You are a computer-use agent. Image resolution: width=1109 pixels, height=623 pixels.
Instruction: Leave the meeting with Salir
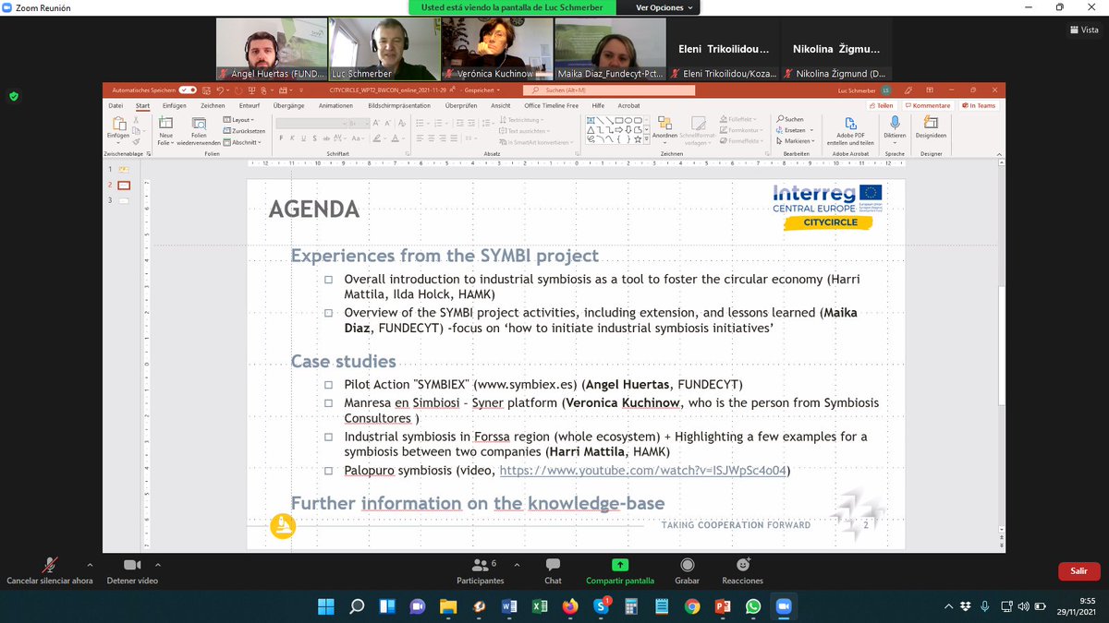point(1079,571)
